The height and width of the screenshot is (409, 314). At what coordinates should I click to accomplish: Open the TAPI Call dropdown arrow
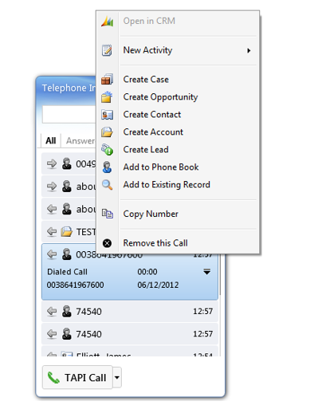[x=117, y=377]
